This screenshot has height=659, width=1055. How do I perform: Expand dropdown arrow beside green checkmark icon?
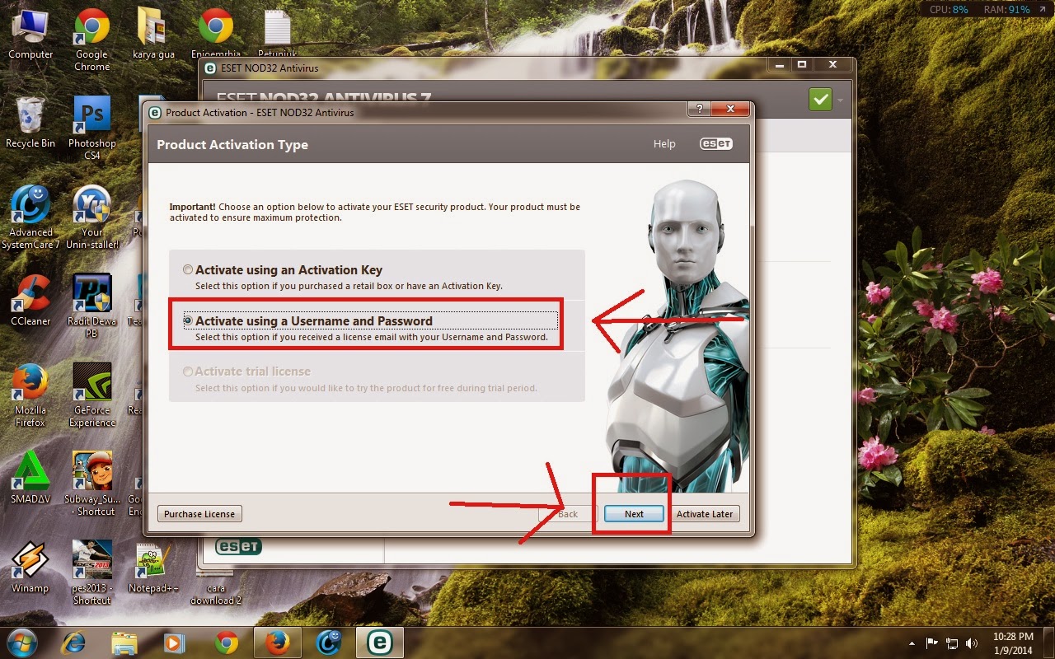pos(840,100)
